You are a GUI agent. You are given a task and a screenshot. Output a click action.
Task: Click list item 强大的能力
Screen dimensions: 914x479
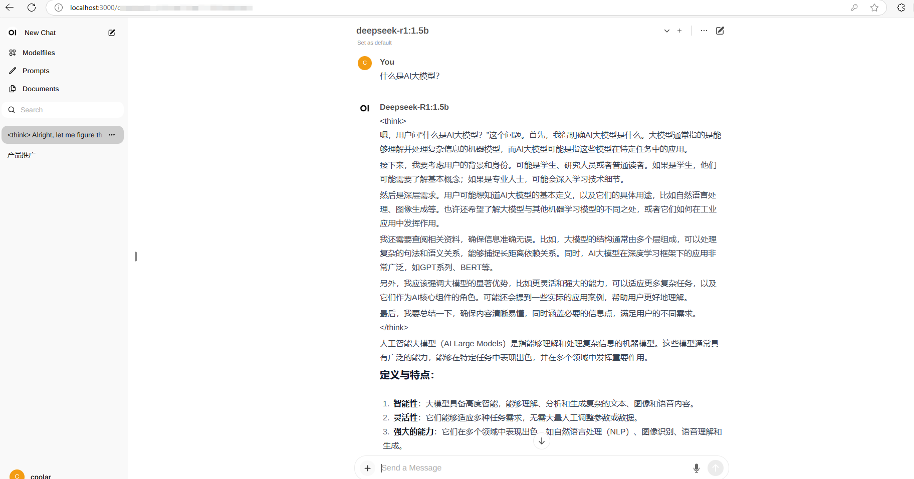tap(552, 438)
